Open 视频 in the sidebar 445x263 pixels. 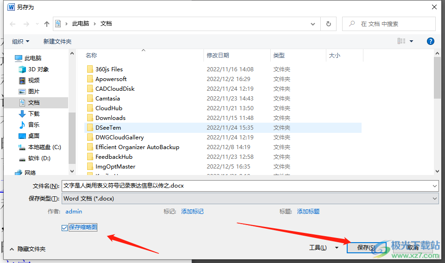[x=29, y=81]
